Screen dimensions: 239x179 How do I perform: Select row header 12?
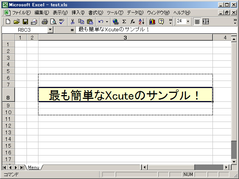click(x=8, y=125)
